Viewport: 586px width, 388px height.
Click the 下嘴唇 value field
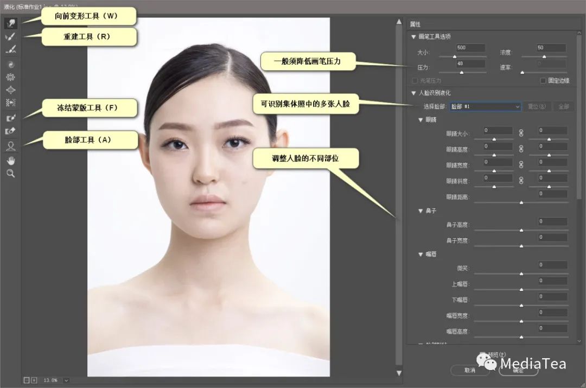tap(553, 297)
